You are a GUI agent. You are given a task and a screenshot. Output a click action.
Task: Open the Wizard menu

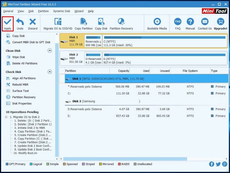79,11
